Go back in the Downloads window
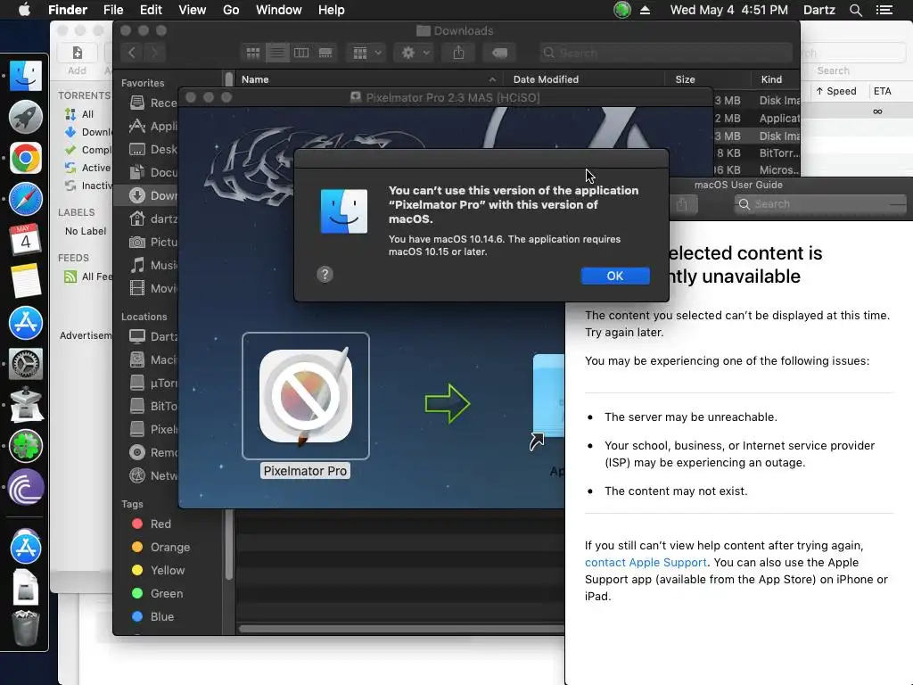The width and height of the screenshot is (913, 685). [132, 53]
